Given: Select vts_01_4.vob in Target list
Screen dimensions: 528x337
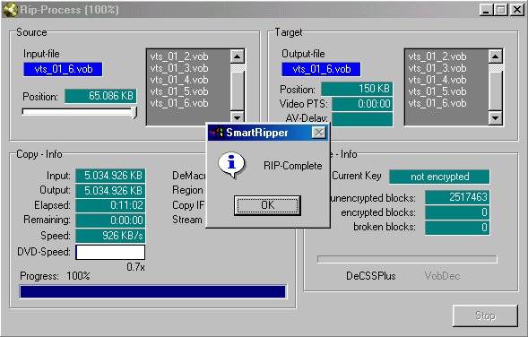Looking at the screenshot, I should click(437, 80).
